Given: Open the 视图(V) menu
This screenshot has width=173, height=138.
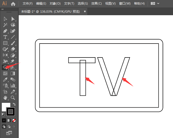Looking at the screenshot, I should coord(110,4).
